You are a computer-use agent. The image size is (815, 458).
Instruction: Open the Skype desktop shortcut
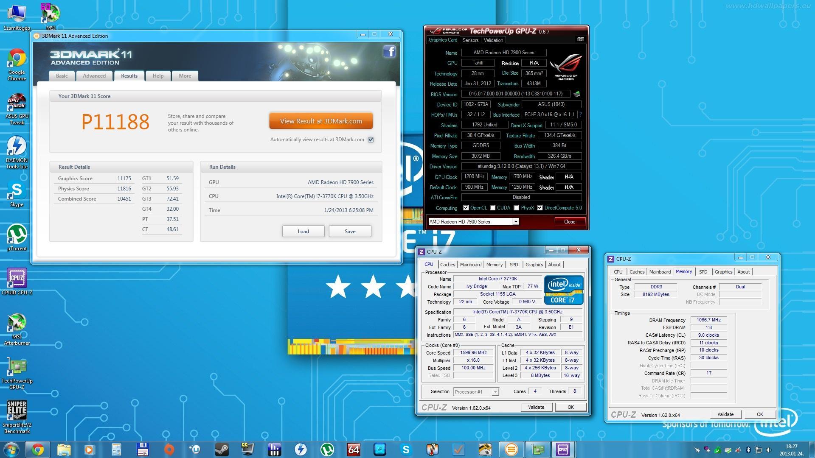17,194
